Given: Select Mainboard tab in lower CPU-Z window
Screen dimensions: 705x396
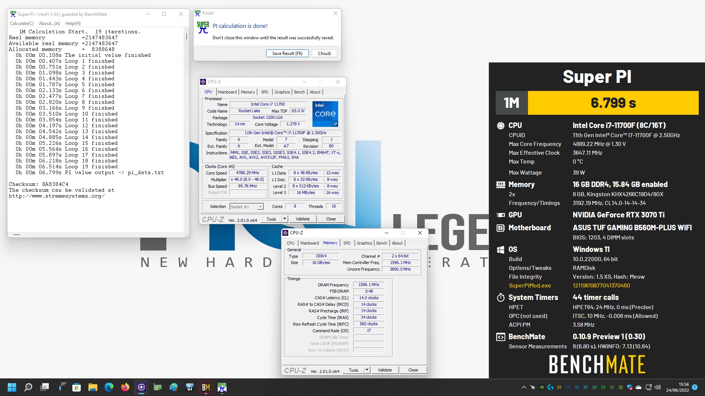Looking at the screenshot, I should (x=310, y=243).
